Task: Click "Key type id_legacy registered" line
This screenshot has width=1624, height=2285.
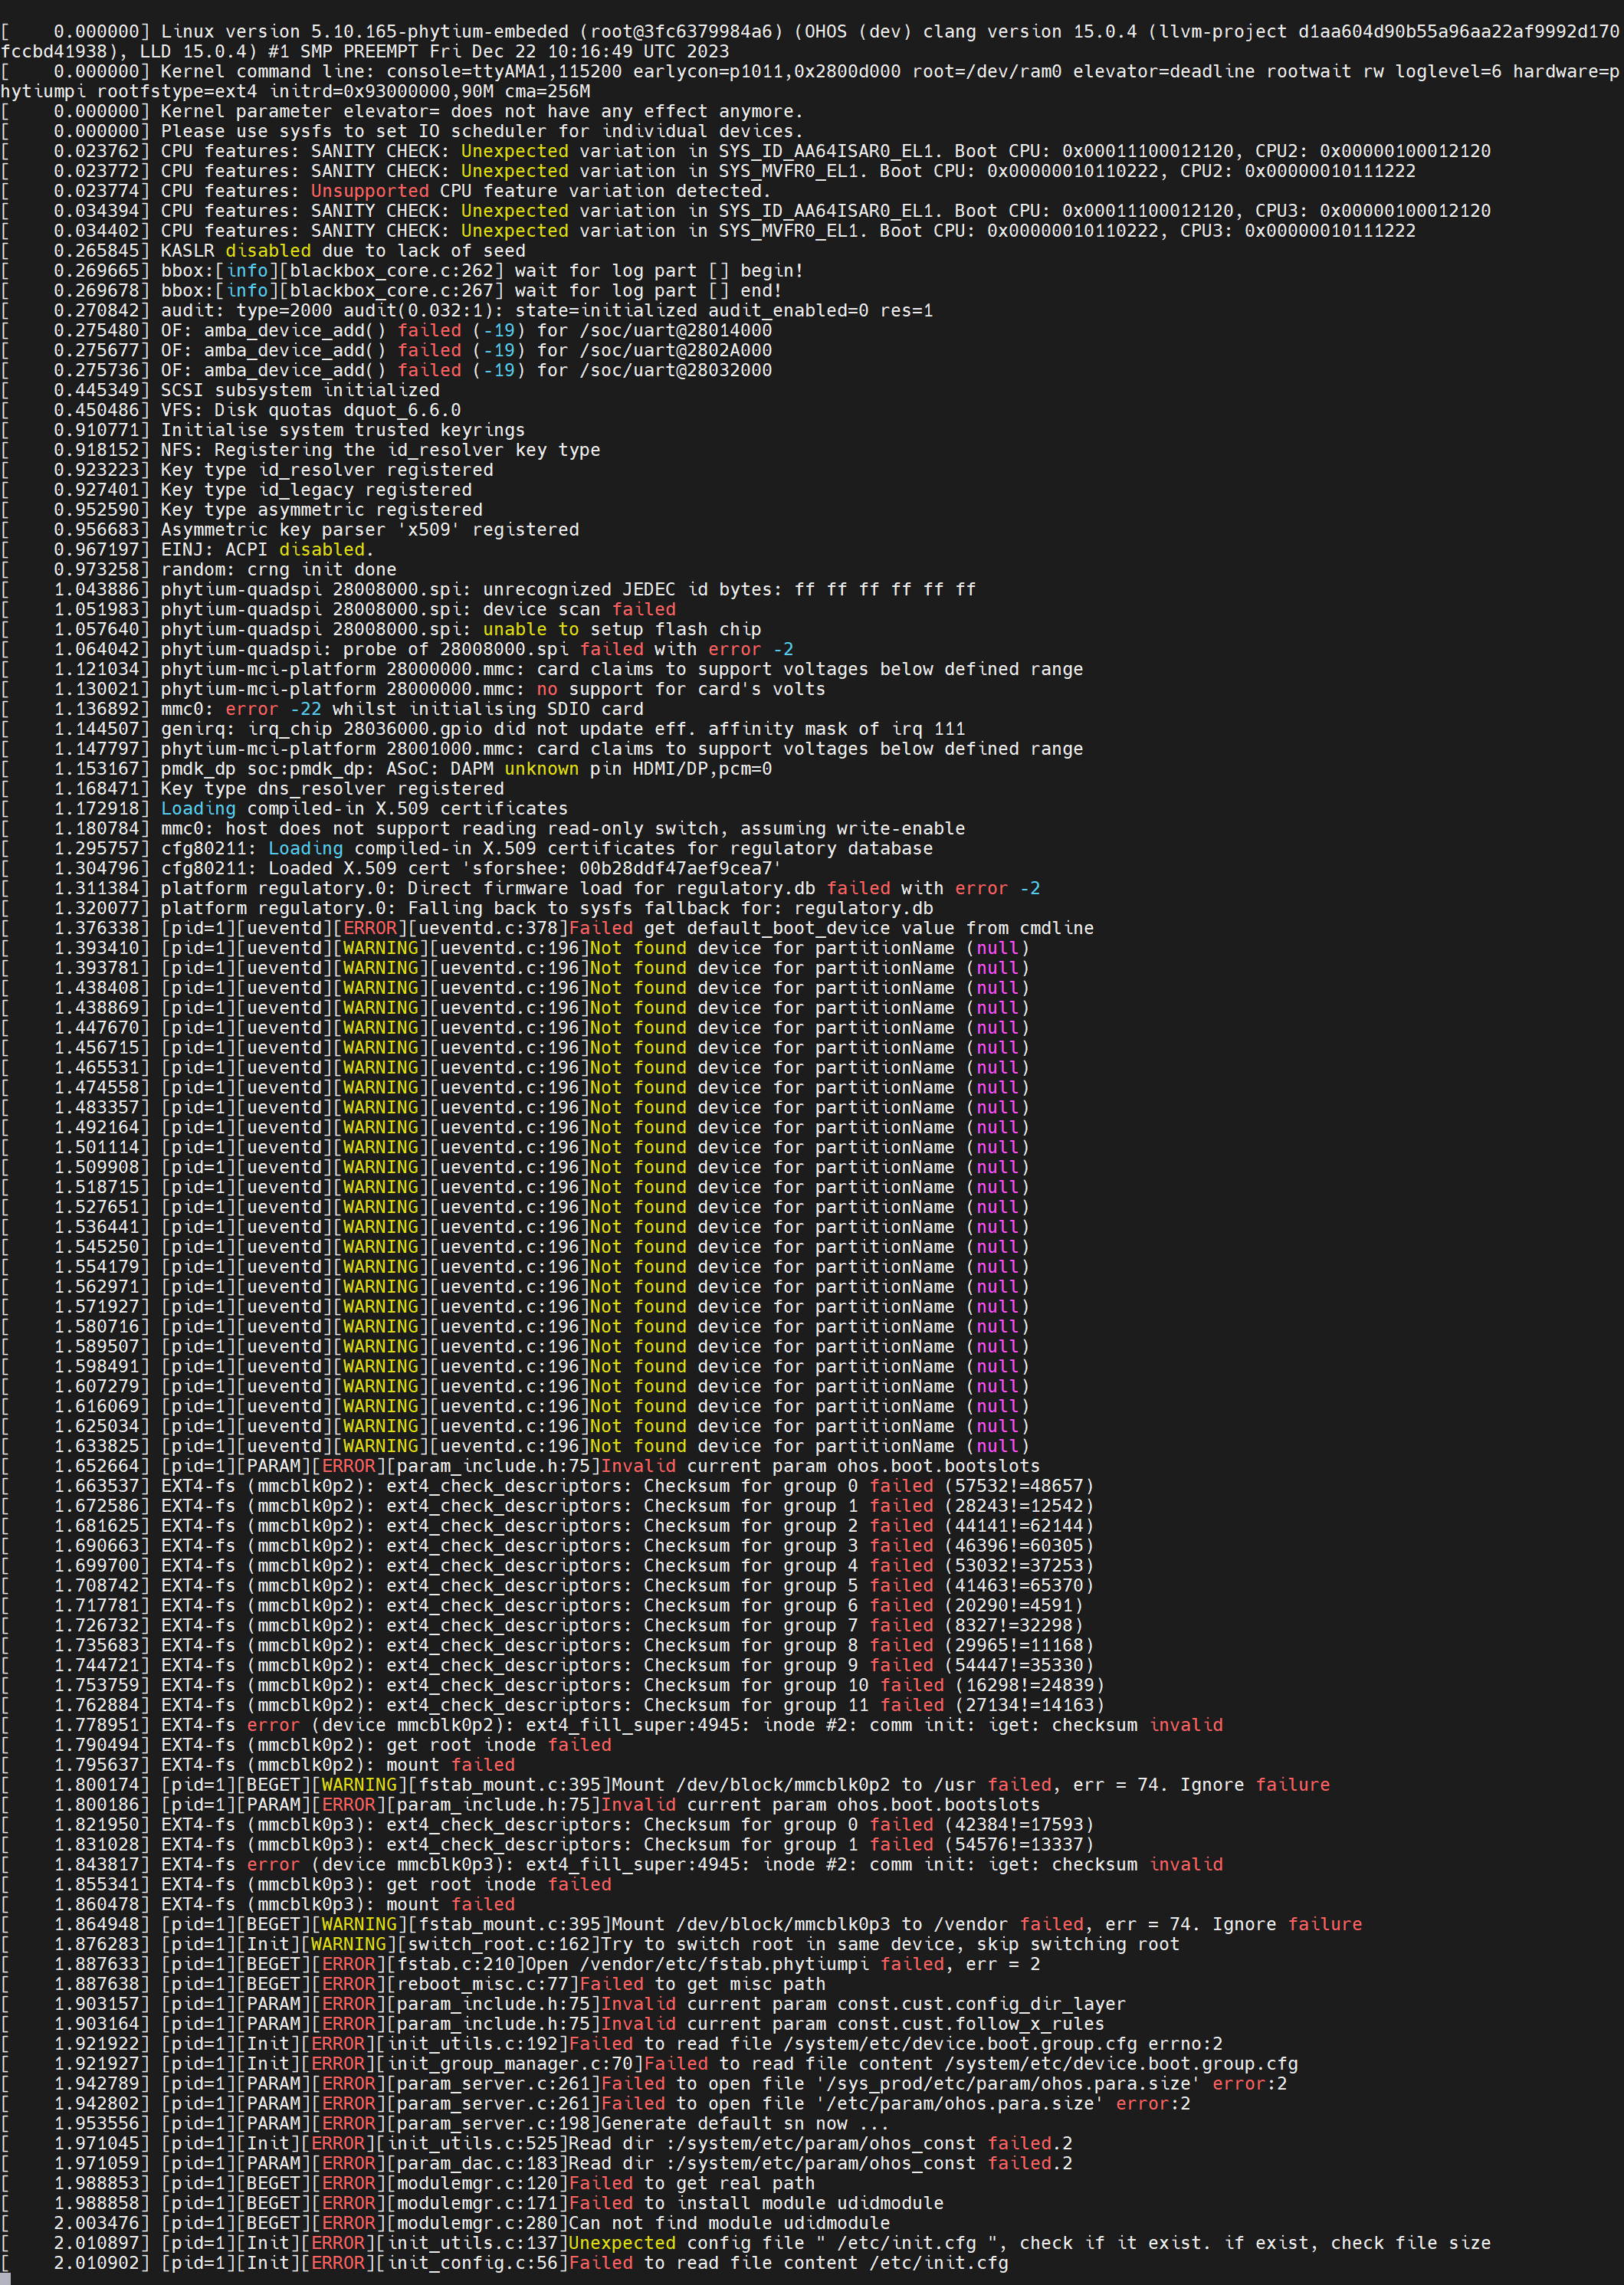Action: tap(236, 490)
